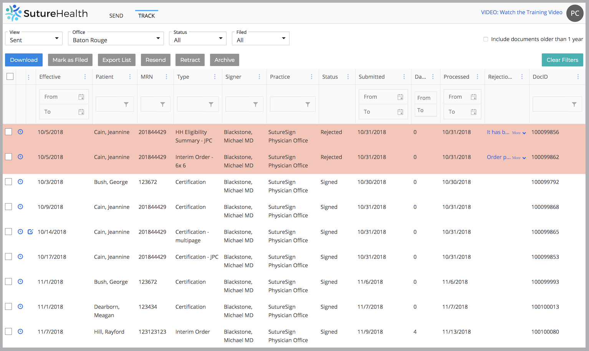Click the MRN filter input field
589x351 pixels.
[x=150, y=104]
